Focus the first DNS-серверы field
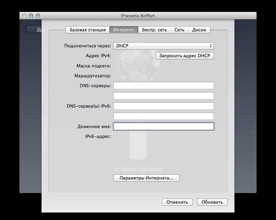Screen dimensions: 276x220 click(x=164, y=85)
